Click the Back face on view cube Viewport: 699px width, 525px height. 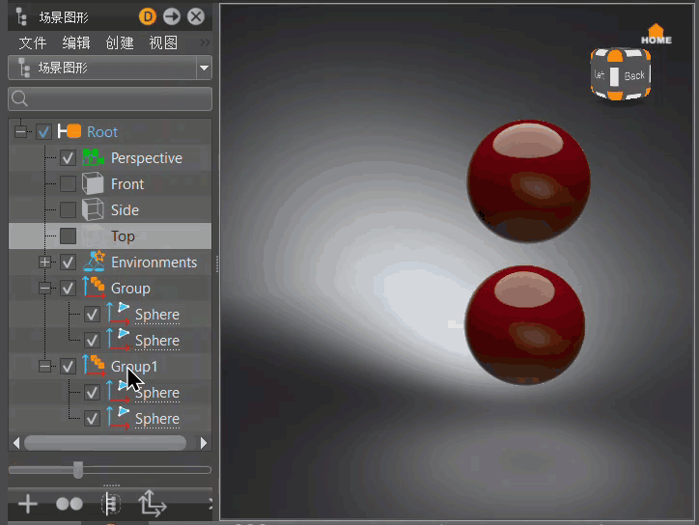click(634, 76)
